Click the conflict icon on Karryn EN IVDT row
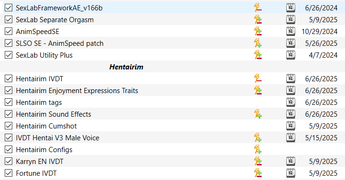Viewport: 345px width, 180px height. 258,161
